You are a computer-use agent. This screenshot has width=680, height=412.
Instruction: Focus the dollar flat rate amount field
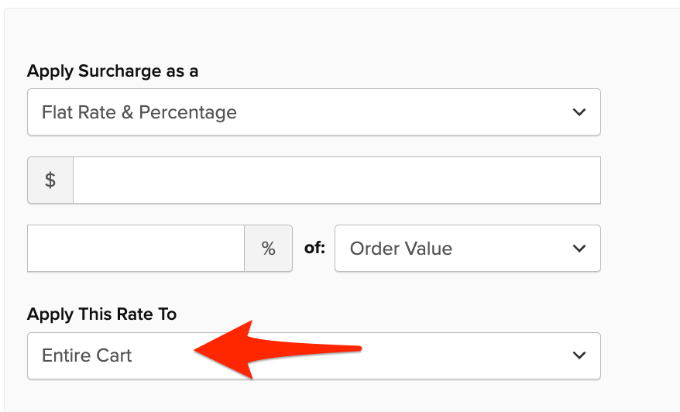336,180
